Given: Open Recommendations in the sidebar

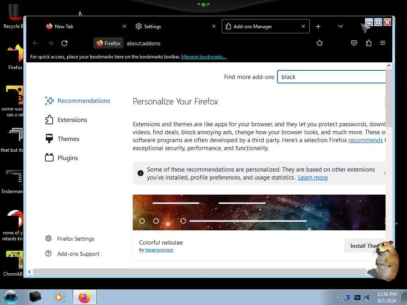Looking at the screenshot, I should click(78, 100).
